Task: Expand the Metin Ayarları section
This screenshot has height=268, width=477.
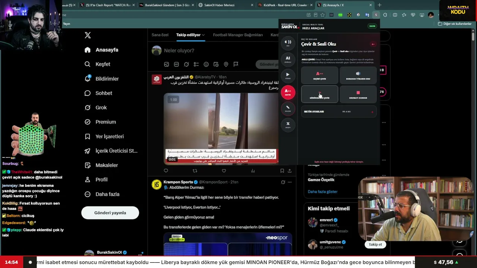Action: 339,112
